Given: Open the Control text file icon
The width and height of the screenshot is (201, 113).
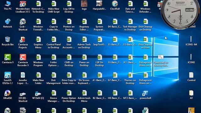Looking at the screenshot, I should click(x=191, y=75).
